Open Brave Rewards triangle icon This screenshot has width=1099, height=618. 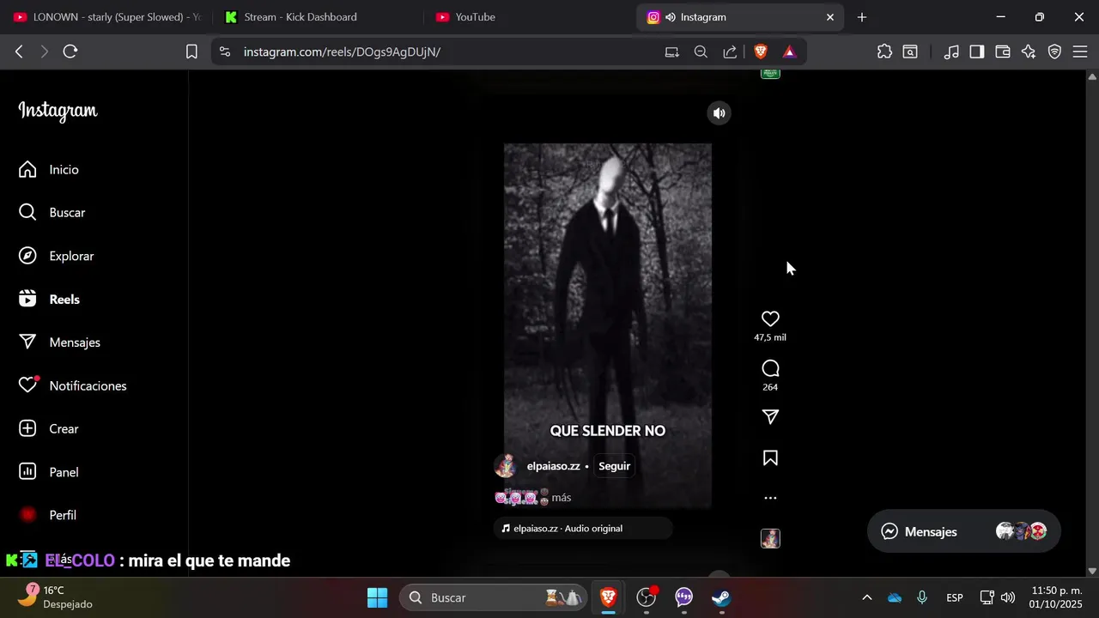(x=789, y=51)
